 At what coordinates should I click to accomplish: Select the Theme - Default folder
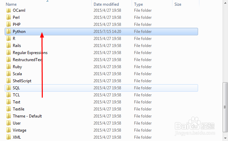[x=101, y=116]
